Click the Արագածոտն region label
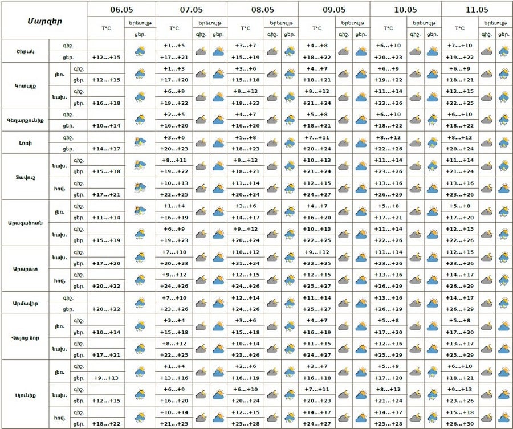513x429 pixels. [25, 223]
